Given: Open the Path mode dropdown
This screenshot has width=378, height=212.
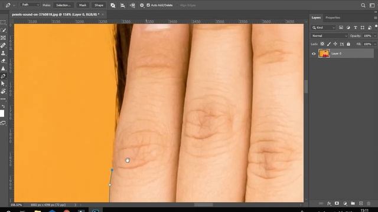Looking at the screenshot, I should point(30,5).
